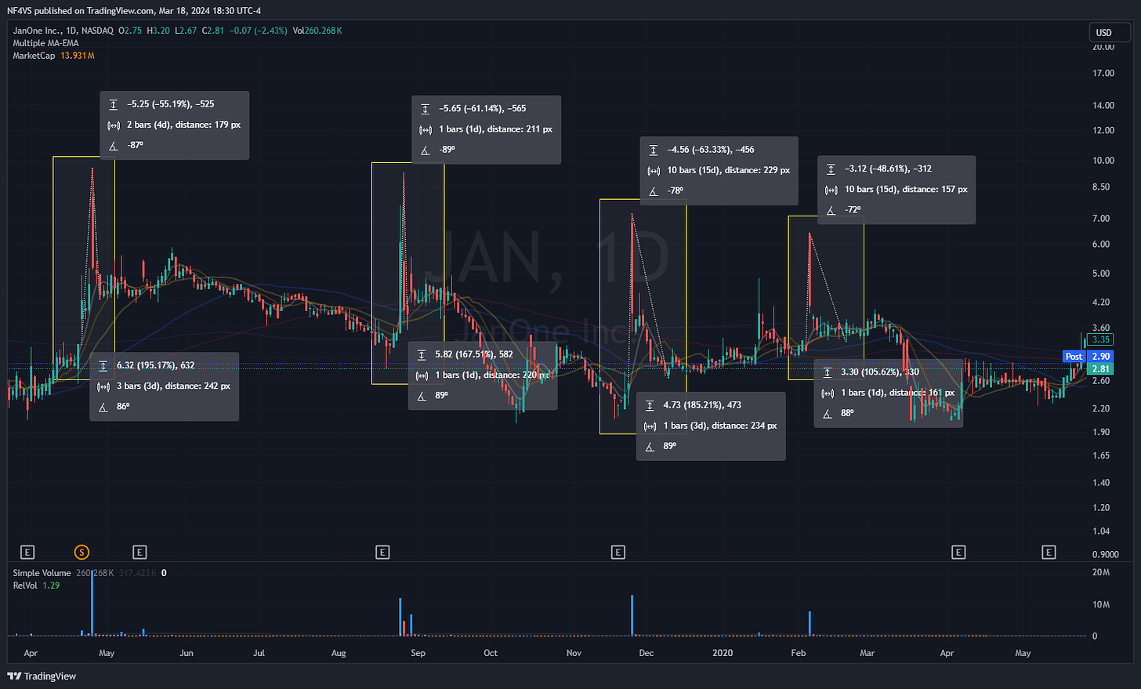Click the 17.00 price axis label
This screenshot has width=1141, height=689.
[x=1103, y=73]
